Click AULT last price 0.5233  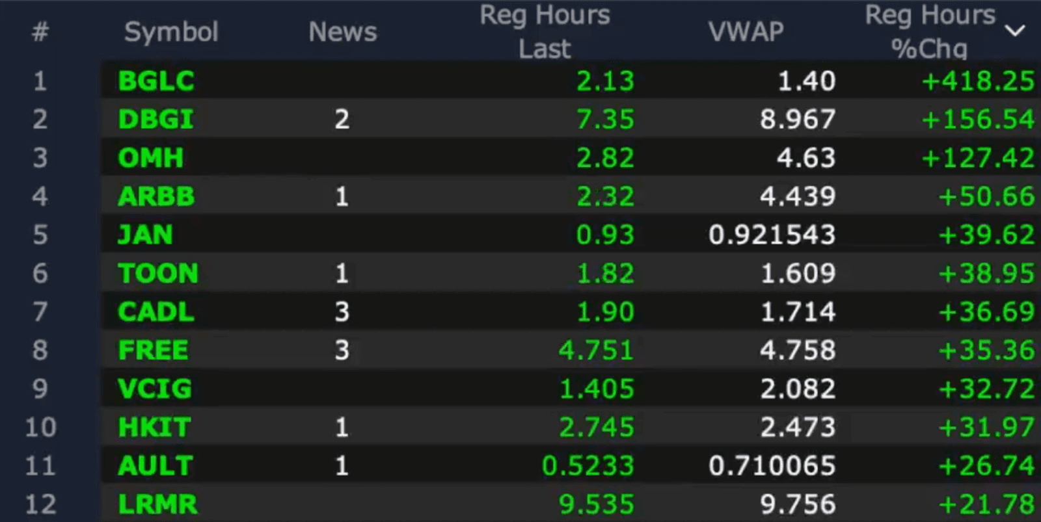tap(588, 465)
